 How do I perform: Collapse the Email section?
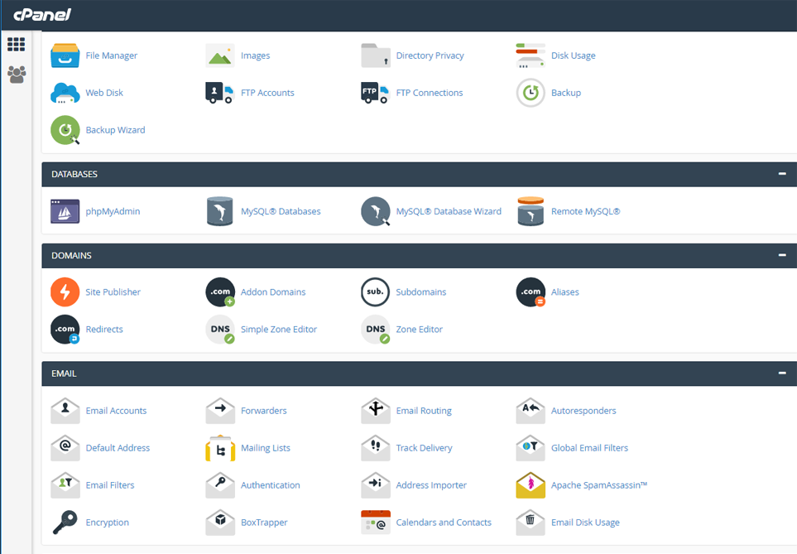pos(782,373)
